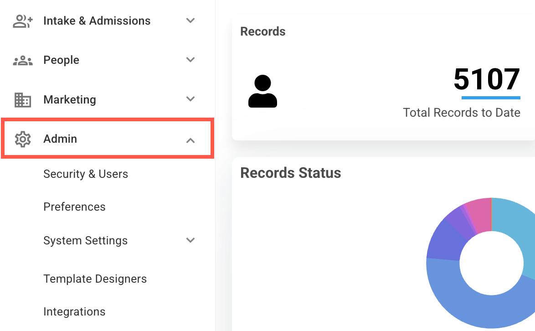
Task: Click the Admin gear icon
Action: click(x=22, y=139)
